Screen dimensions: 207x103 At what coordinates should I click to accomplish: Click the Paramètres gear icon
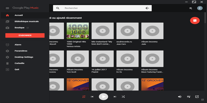[x=8, y=51]
